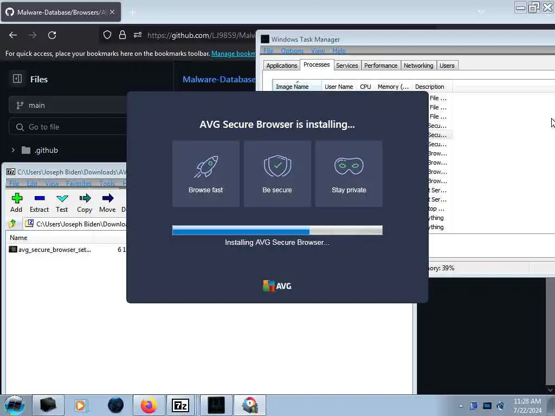Image resolution: width=555 pixels, height=416 pixels.
Task: Click the Move icon in 7-Zip toolbar
Action: click(x=108, y=203)
